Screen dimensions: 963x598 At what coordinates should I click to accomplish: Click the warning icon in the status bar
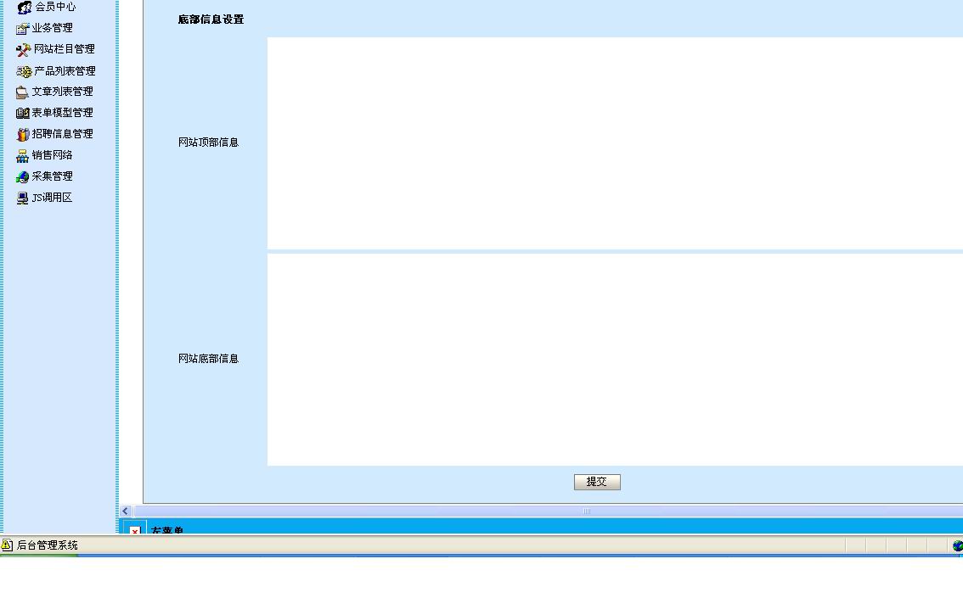click(7, 545)
